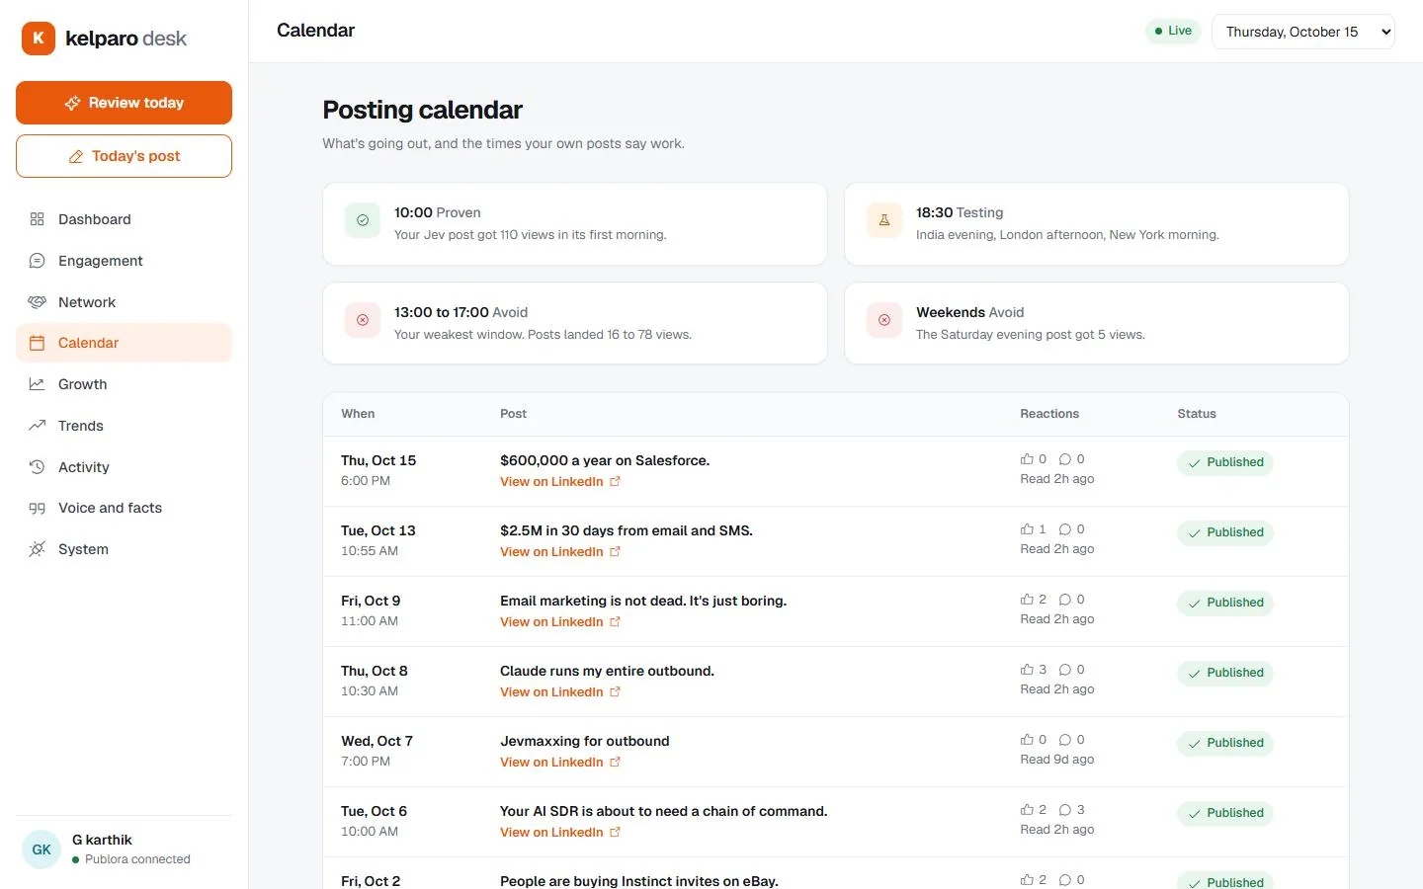The height and width of the screenshot is (889, 1423).
Task: Click the Today's post button
Action: pyautogui.click(x=124, y=156)
